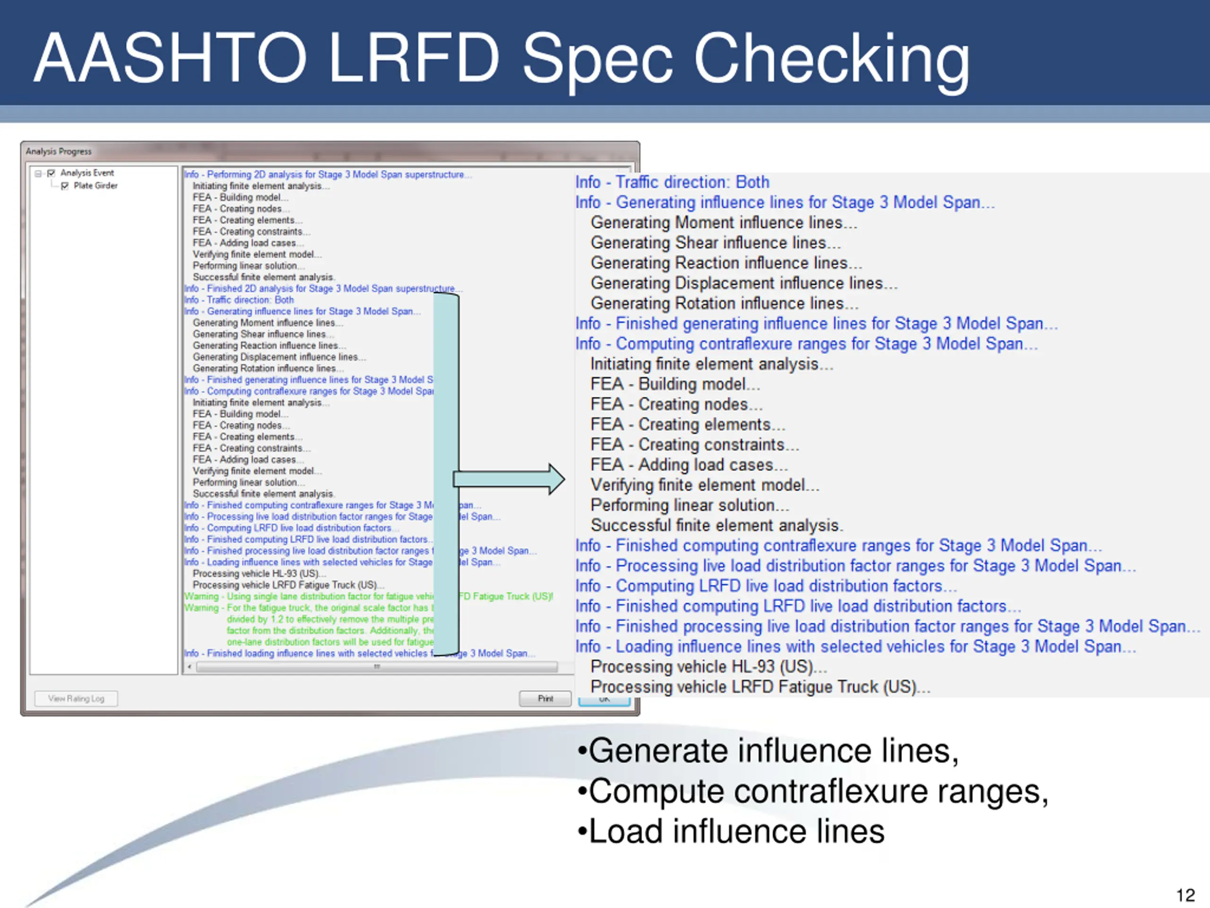Select the Analysis Event tree label
Image resolution: width=1210 pixels, height=908 pixels.
click(x=87, y=173)
